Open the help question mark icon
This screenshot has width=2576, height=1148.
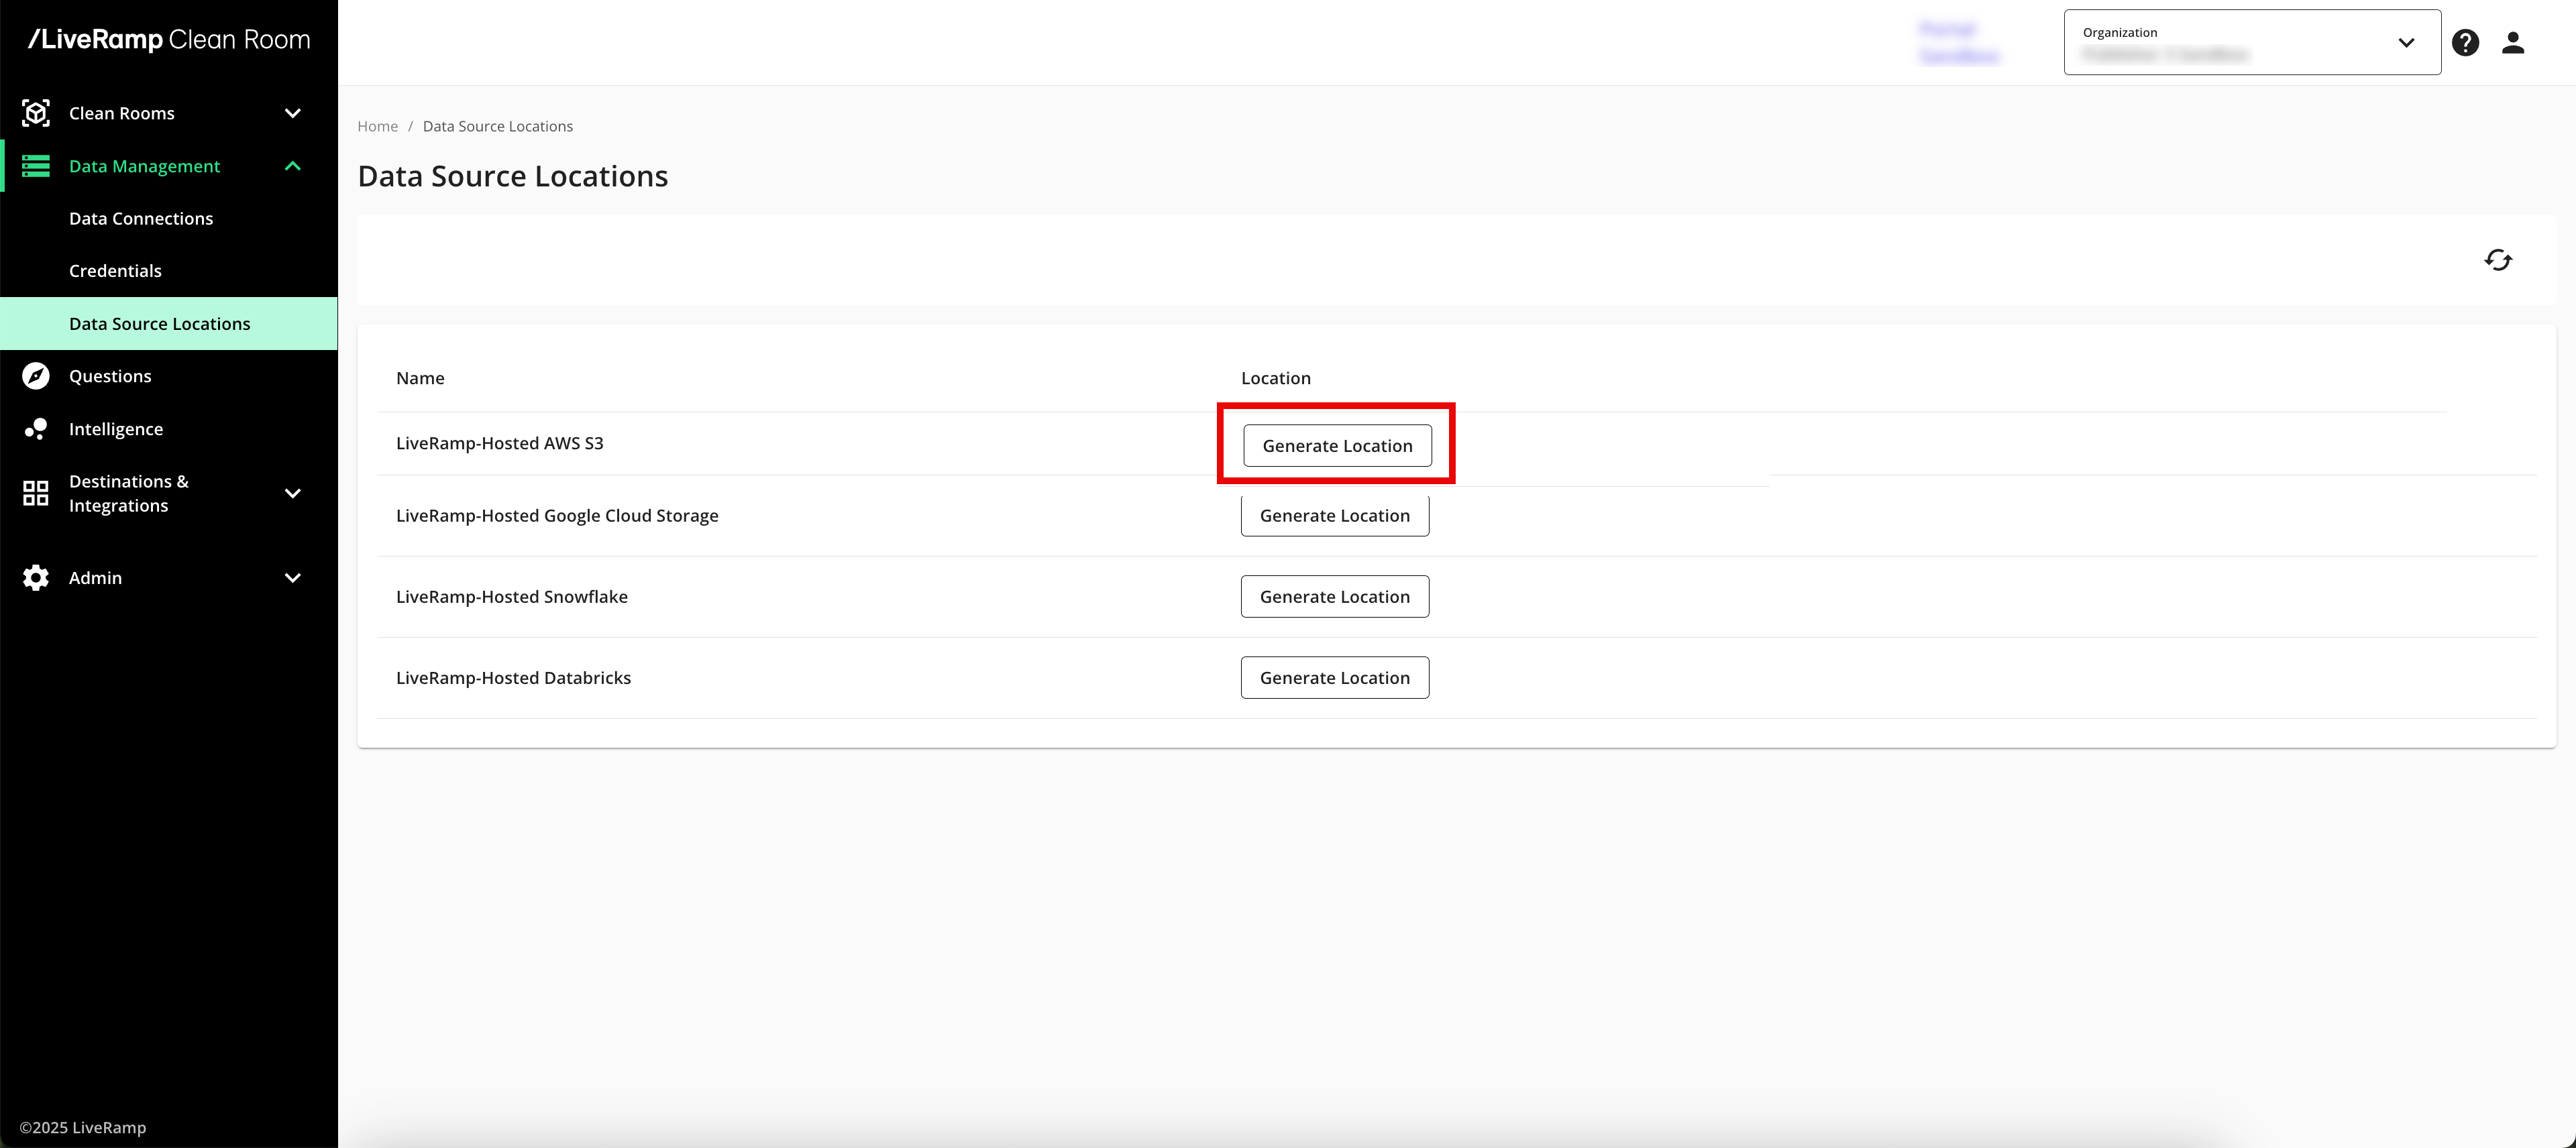pos(2465,43)
